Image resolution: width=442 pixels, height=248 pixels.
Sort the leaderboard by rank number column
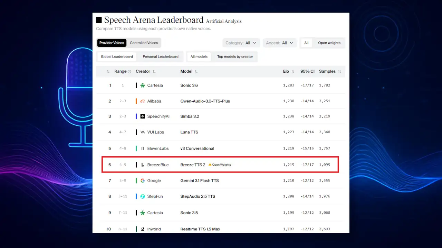108,72
